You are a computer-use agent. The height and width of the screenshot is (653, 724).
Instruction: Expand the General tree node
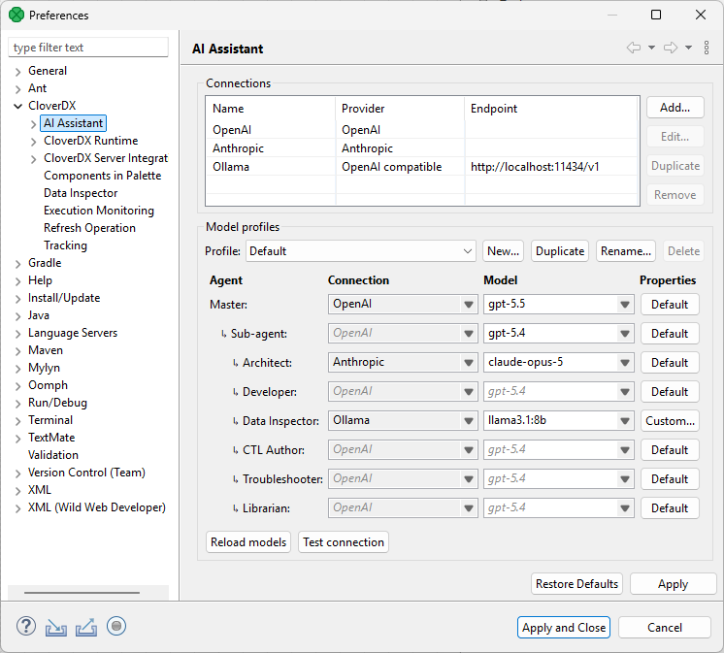click(18, 72)
